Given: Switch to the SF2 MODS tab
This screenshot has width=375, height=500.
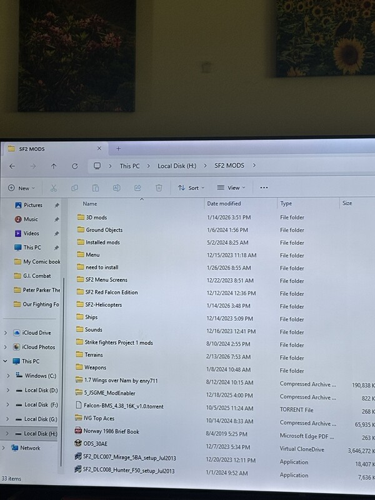Looking at the screenshot, I should (54, 149).
